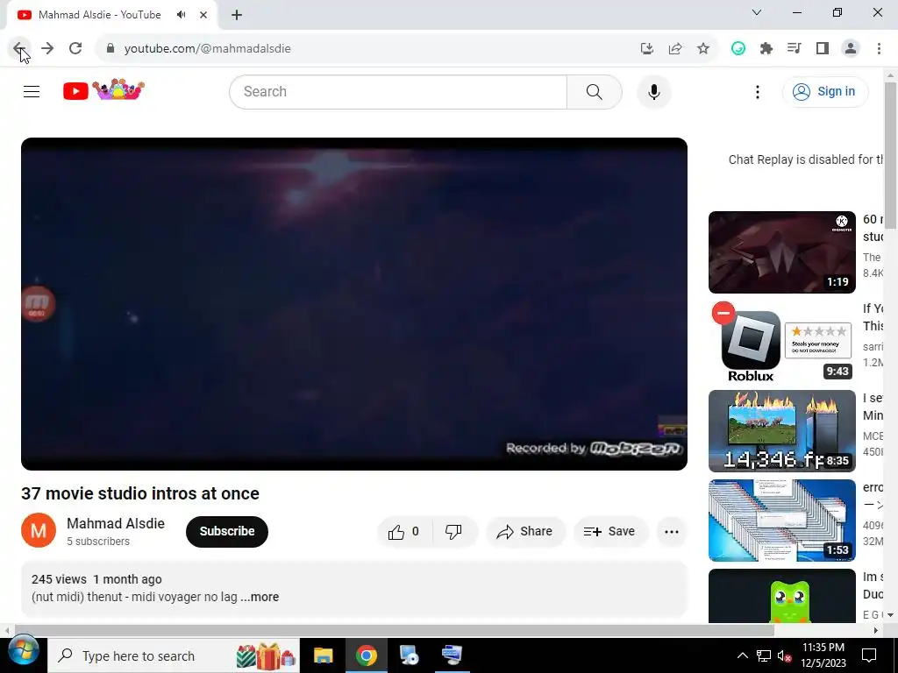898x673 pixels.
Task: Click the share page icon in address bar
Action: 675,49
